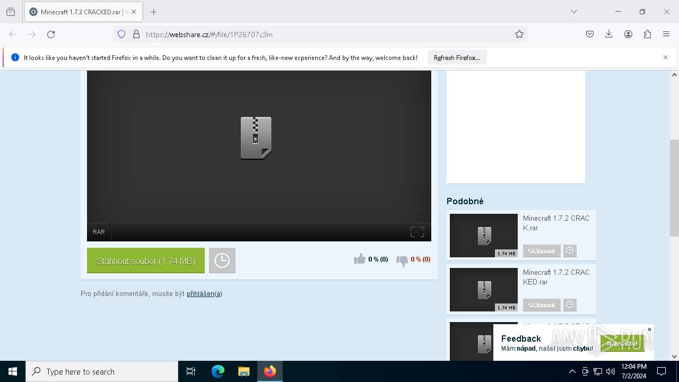The width and height of the screenshot is (679, 382).
Task: Open Task View on the taskbar
Action: point(191,371)
